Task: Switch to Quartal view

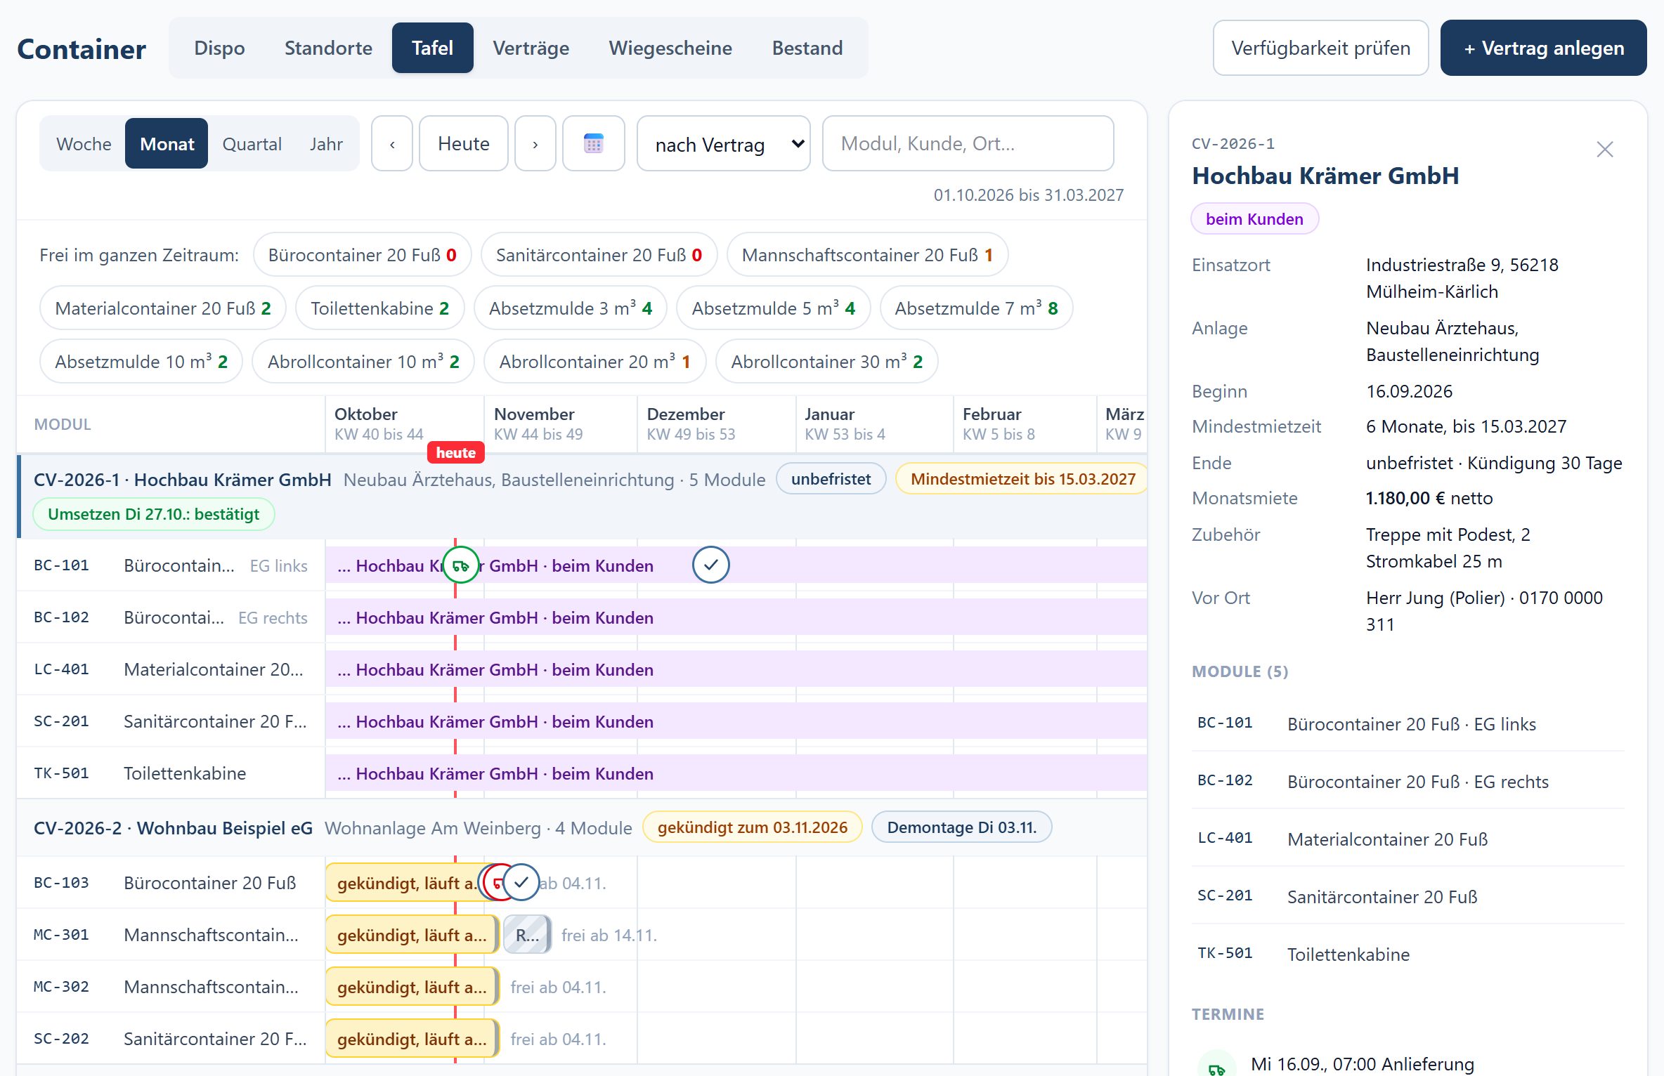Action: [252, 144]
